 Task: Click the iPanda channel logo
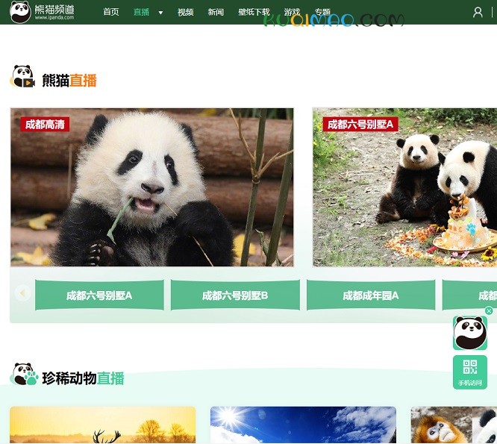(x=42, y=12)
